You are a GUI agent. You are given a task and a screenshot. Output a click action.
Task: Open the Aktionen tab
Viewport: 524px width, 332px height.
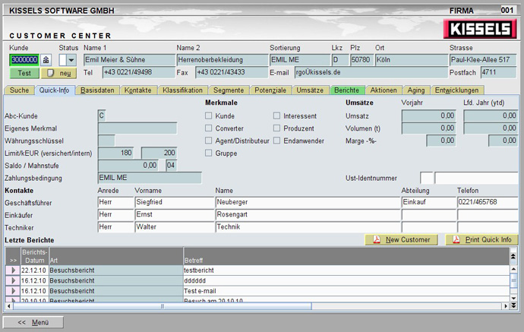384,90
